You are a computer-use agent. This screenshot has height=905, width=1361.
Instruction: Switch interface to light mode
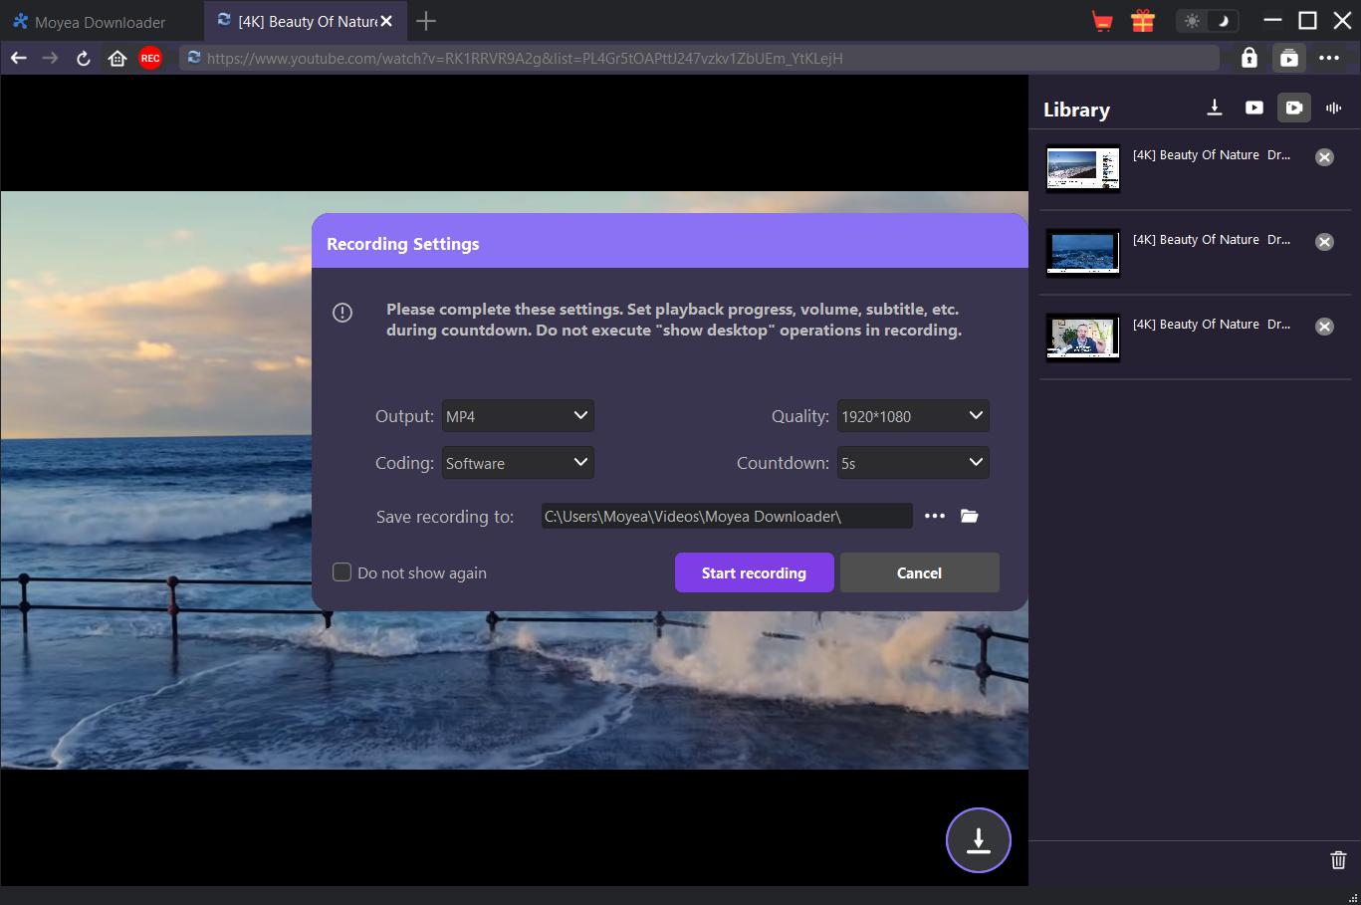tap(1192, 20)
